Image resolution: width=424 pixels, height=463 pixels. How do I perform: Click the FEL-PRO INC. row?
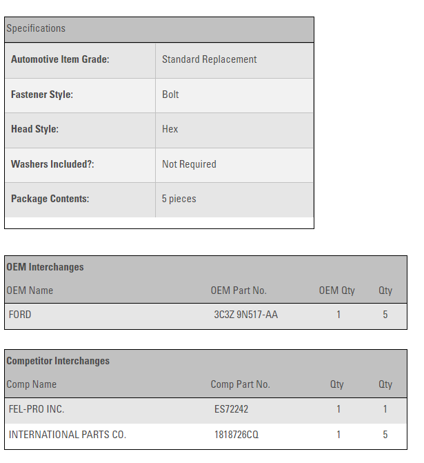[x=37, y=409]
